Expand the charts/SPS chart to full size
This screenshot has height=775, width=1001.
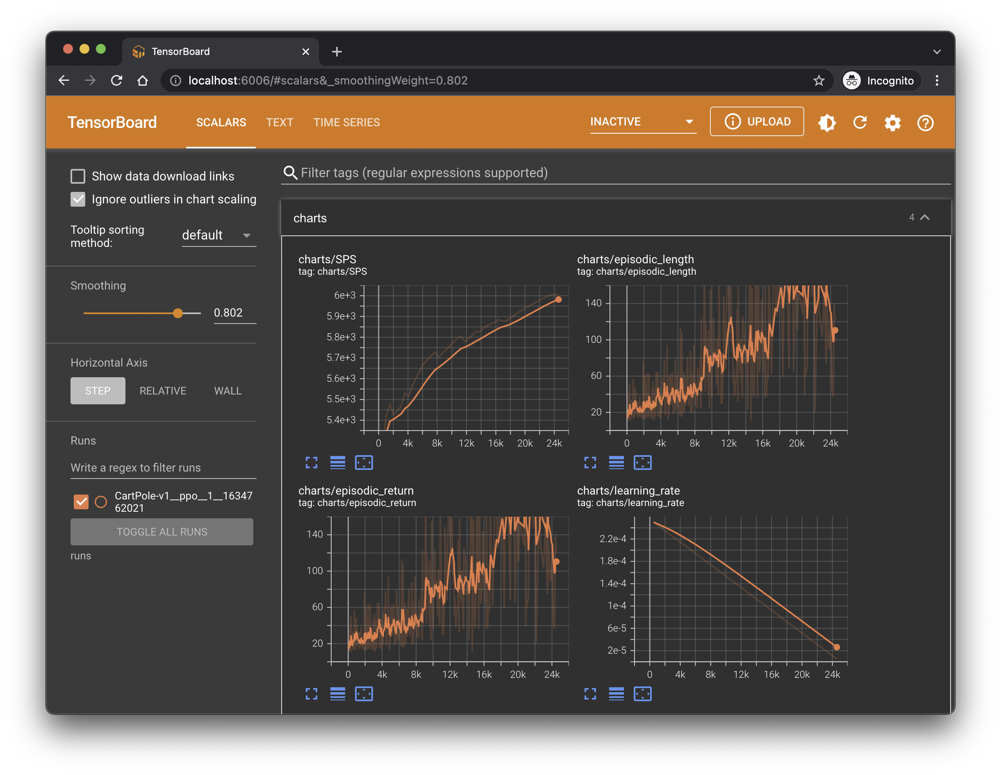(311, 463)
